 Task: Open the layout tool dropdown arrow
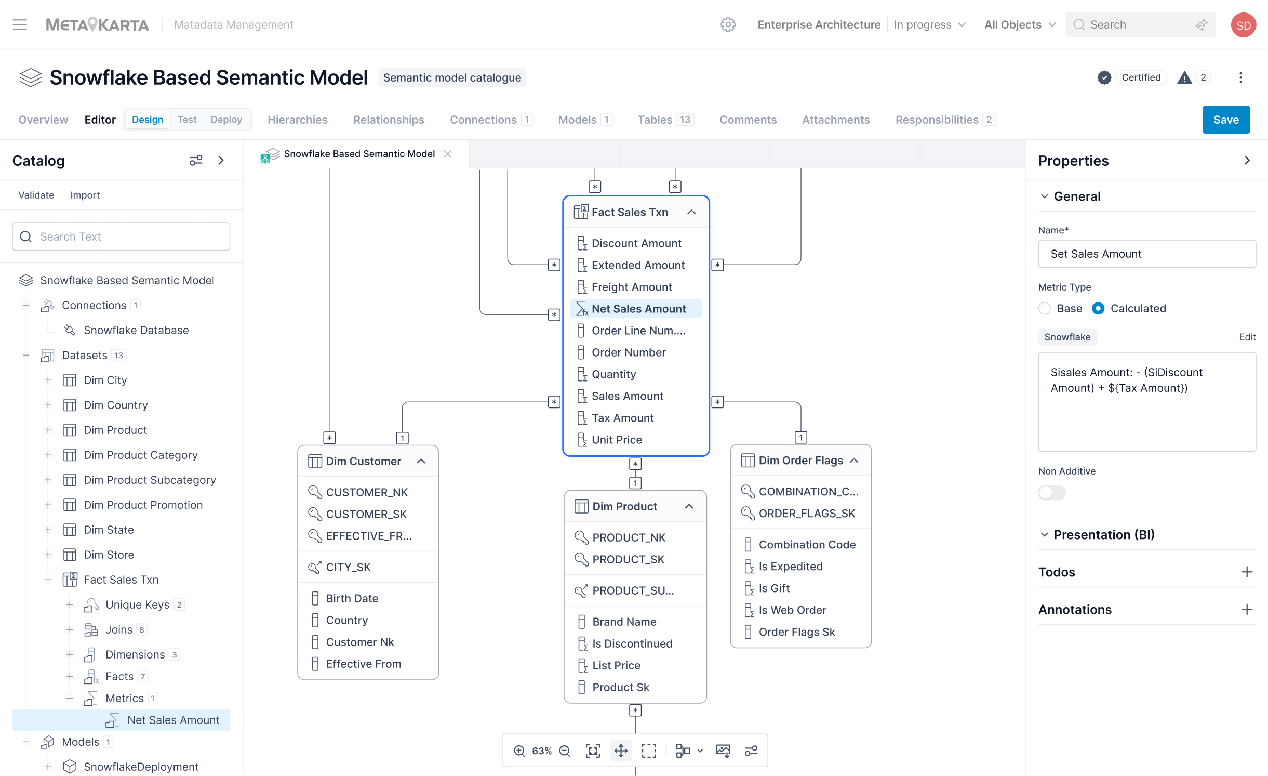[700, 751]
